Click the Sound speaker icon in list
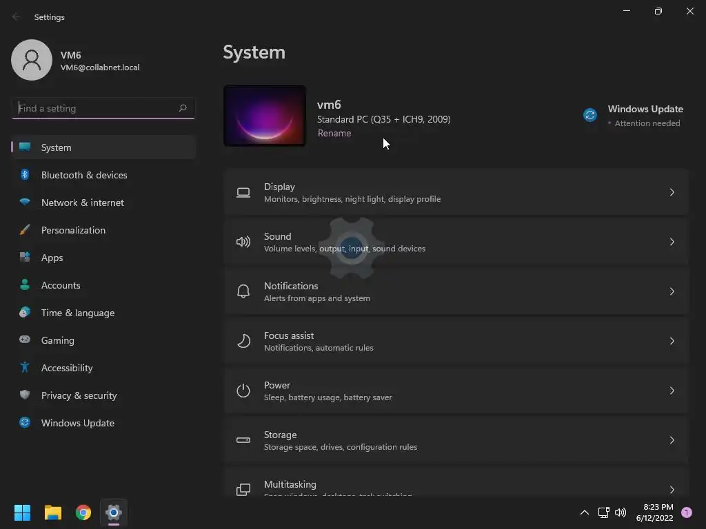The height and width of the screenshot is (529, 706). [243, 242]
